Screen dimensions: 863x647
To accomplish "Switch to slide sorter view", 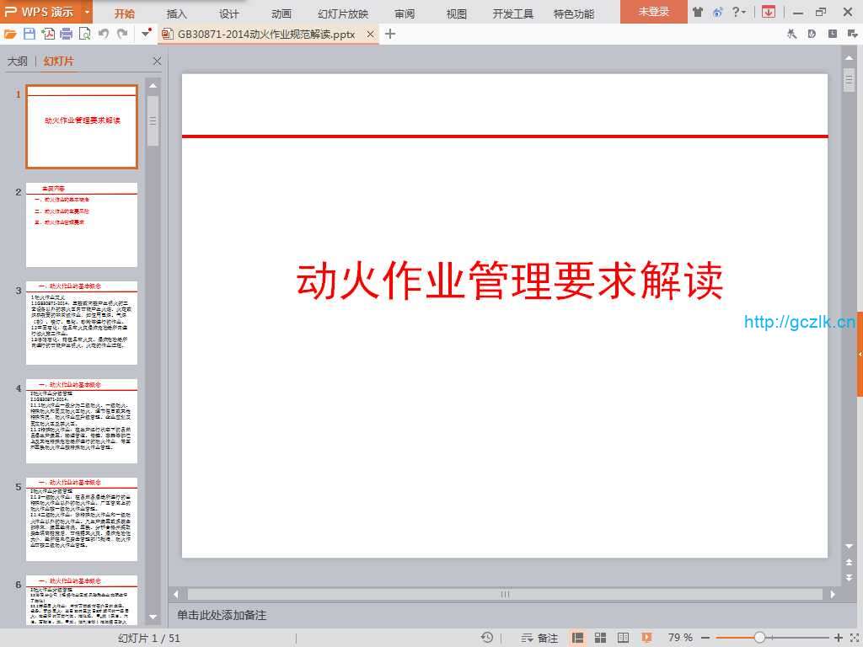I will [601, 638].
